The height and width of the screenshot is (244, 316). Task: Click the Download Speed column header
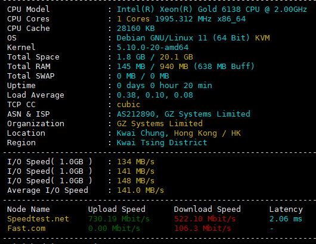(x=207, y=209)
